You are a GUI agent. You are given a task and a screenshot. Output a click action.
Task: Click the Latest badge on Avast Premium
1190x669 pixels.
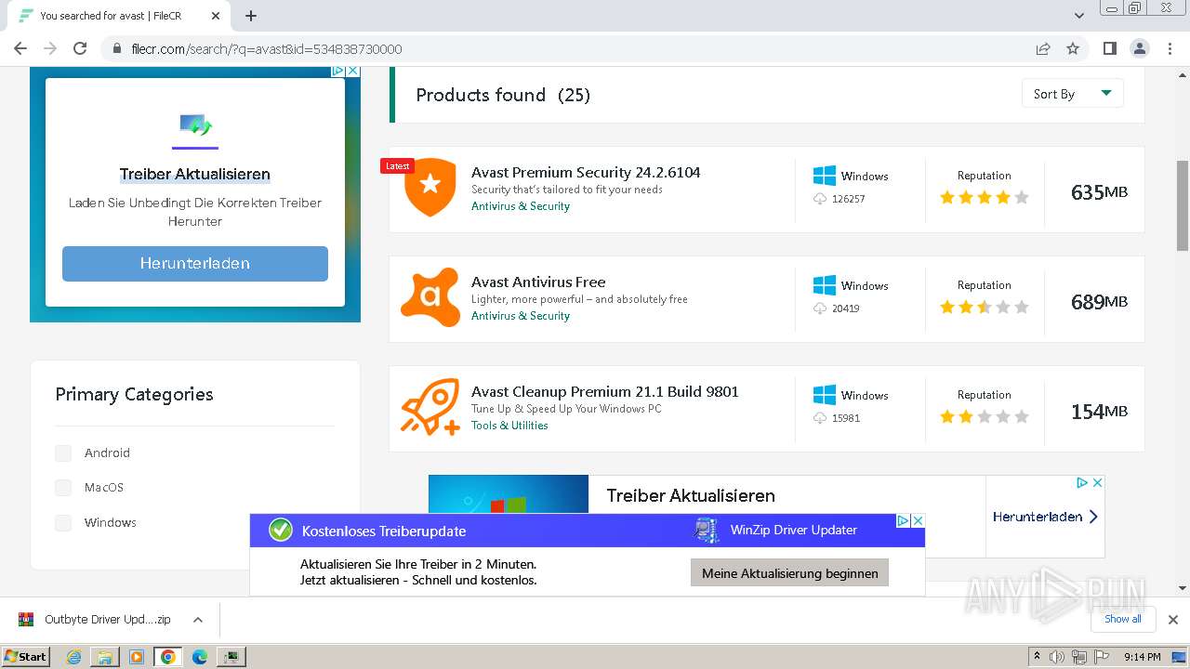(397, 166)
